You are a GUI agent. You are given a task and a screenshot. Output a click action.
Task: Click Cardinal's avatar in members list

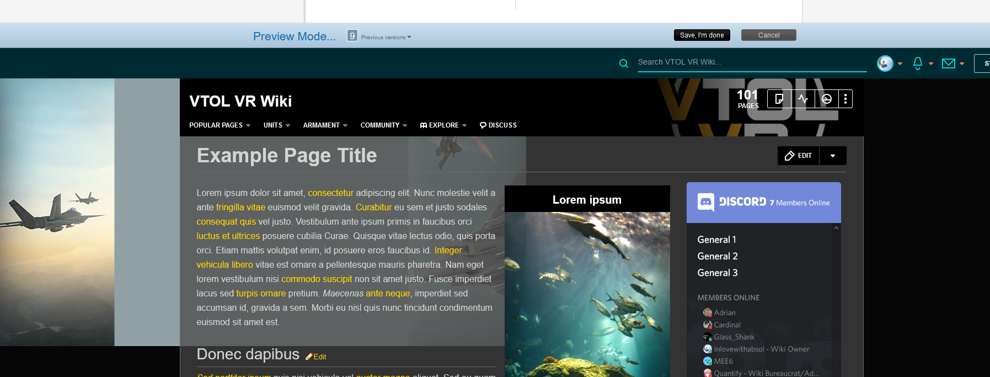[708, 325]
